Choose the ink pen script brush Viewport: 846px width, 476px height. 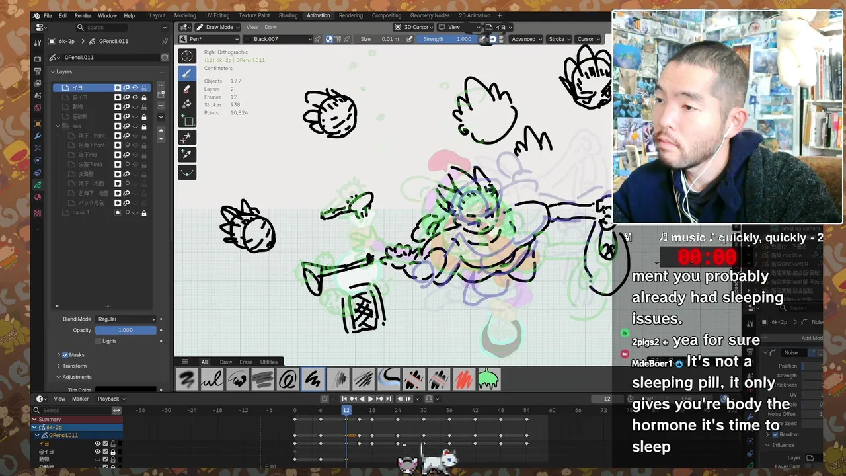(x=212, y=379)
